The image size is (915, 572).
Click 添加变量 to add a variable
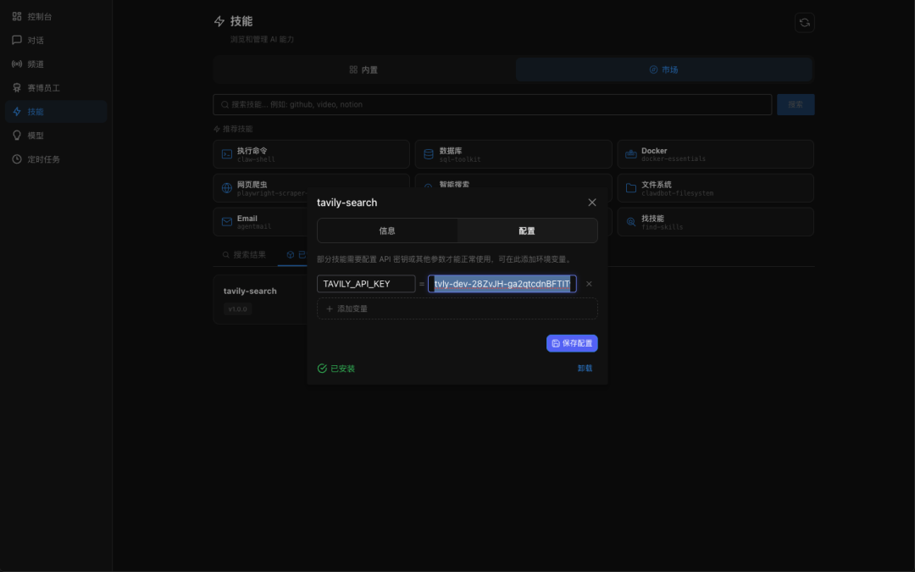457,308
